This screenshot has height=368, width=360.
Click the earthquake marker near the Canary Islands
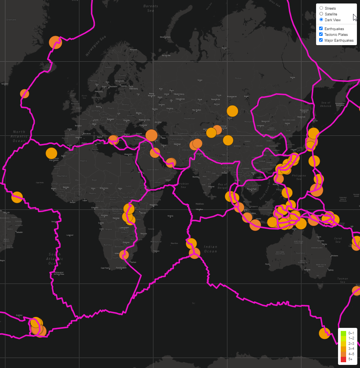[51, 153]
